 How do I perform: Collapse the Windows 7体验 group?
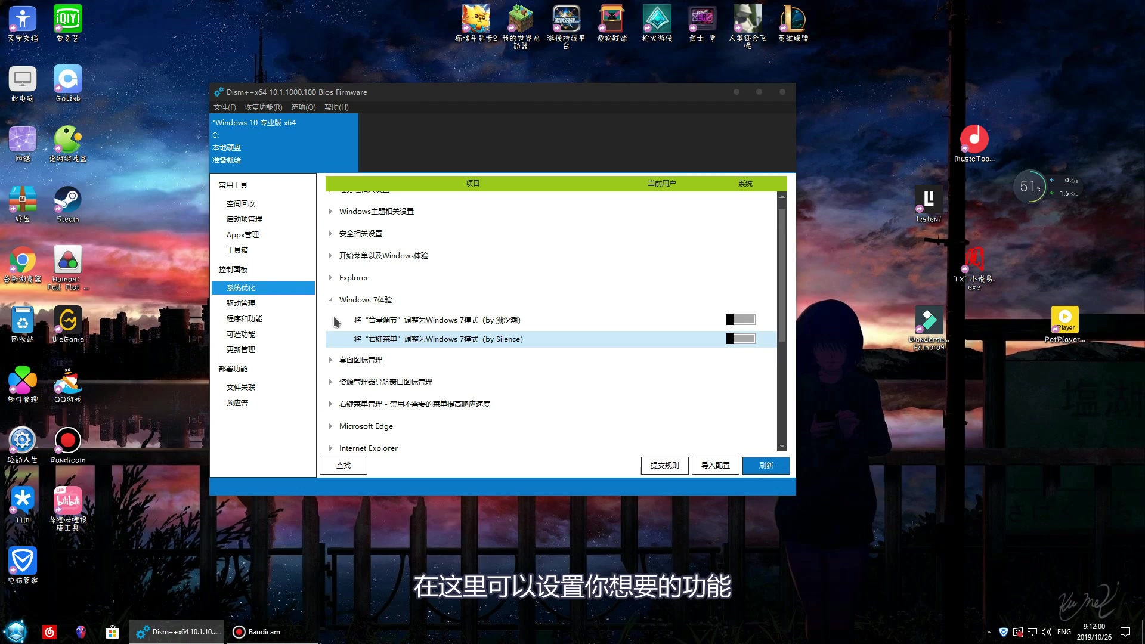330,300
